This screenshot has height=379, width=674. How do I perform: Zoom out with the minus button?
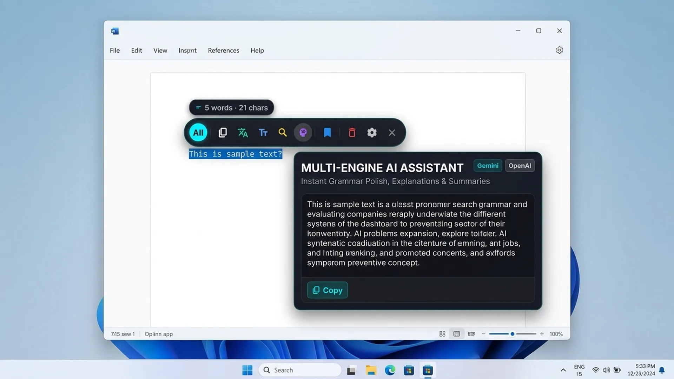coord(483,334)
